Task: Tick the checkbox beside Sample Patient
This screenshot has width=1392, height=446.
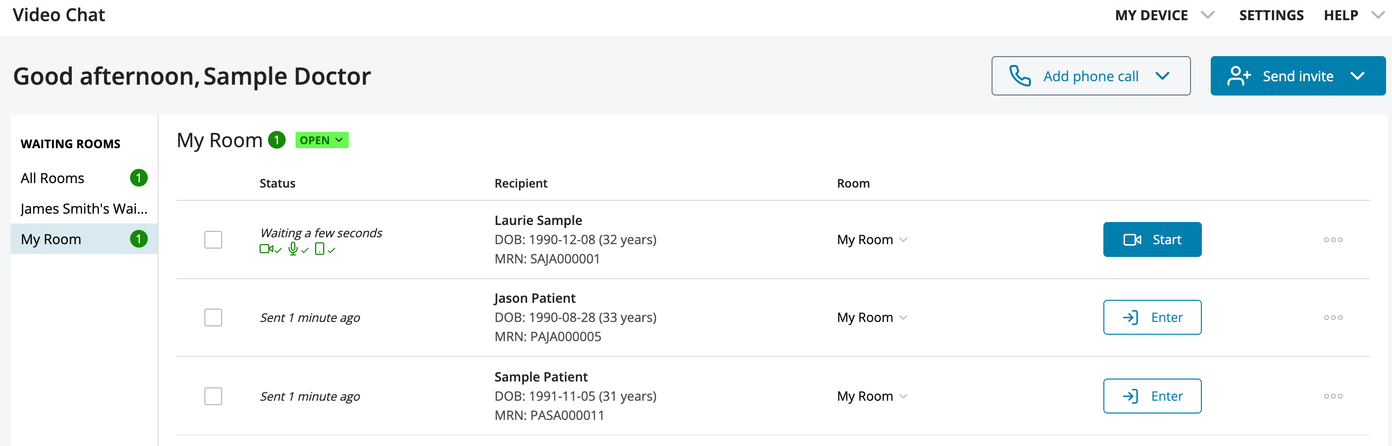Action: pos(213,396)
